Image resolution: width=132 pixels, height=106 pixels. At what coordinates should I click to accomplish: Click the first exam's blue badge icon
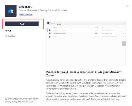pos(50,30)
